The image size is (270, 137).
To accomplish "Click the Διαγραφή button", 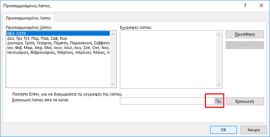I will [245, 45].
